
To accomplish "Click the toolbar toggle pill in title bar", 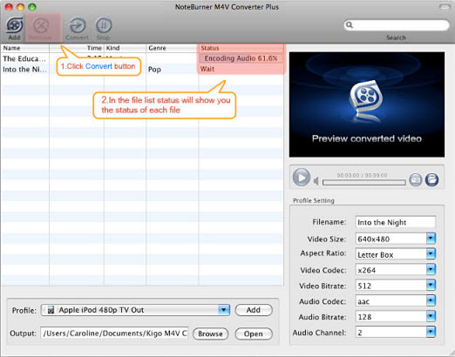I will pos(445,7).
